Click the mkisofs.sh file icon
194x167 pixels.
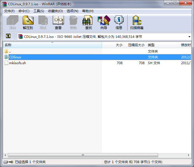(6, 63)
